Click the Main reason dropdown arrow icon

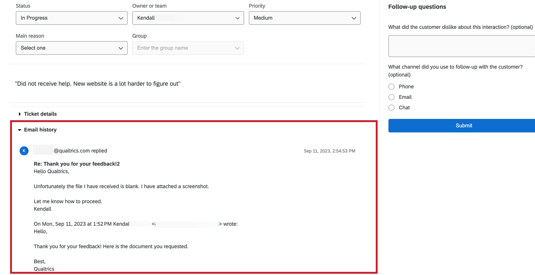tap(121, 48)
